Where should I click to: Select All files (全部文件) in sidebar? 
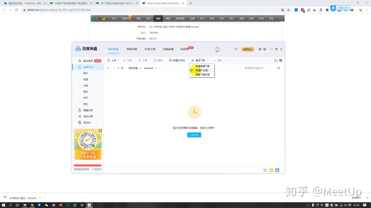(88, 67)
